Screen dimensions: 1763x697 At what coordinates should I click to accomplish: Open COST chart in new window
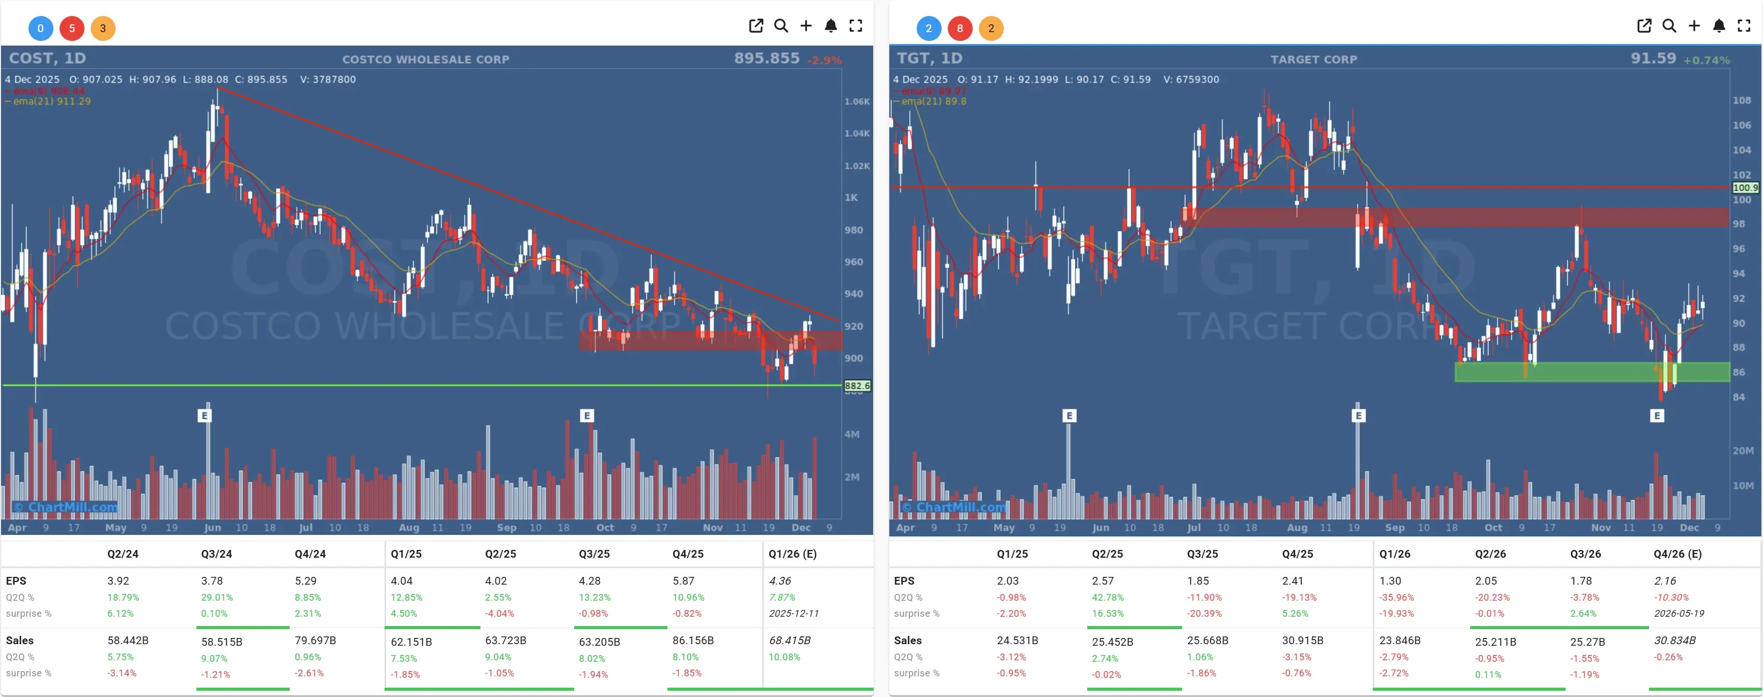(756, 25)
